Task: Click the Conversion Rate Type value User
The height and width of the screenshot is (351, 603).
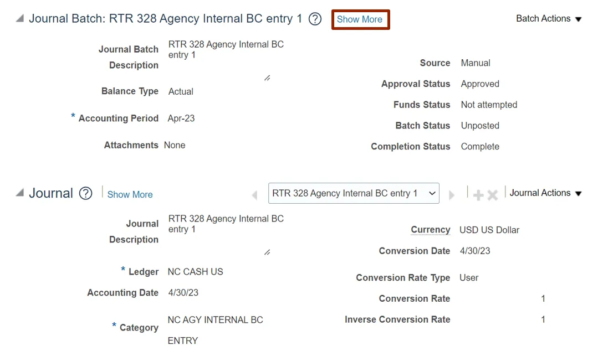Action: pyautogui.click(x=469, y=278)
